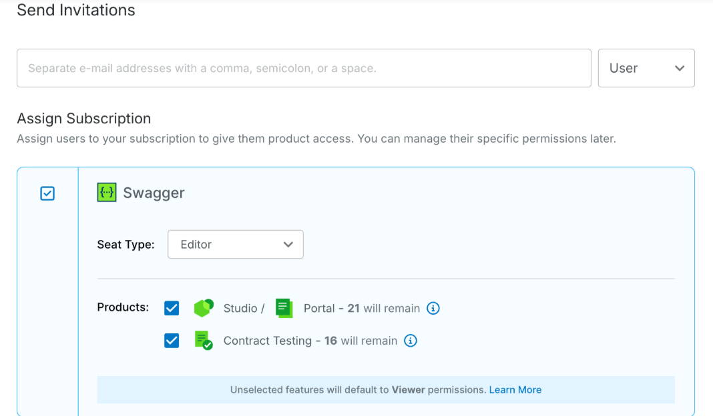713x416 pixels.
Task: Click the Contract Testing product icon
Action: [203, 341]
